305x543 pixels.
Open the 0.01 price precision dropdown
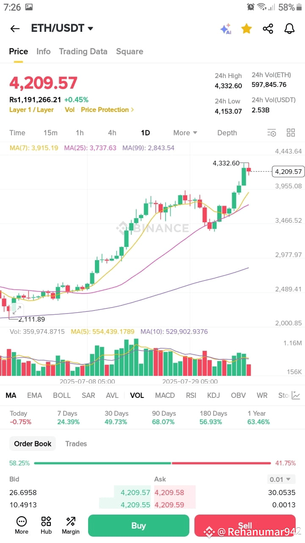(281, 479)
